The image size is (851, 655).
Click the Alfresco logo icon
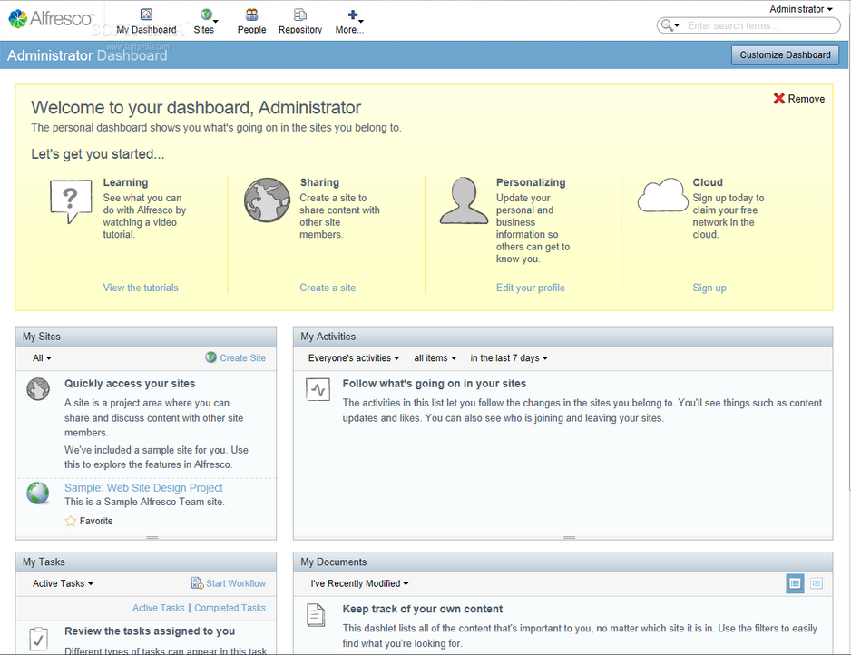pos(18,18)
